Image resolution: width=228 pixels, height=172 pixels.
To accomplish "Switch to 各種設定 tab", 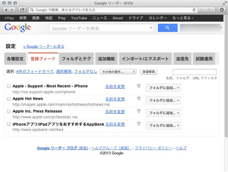I will (x=15, y=59).
